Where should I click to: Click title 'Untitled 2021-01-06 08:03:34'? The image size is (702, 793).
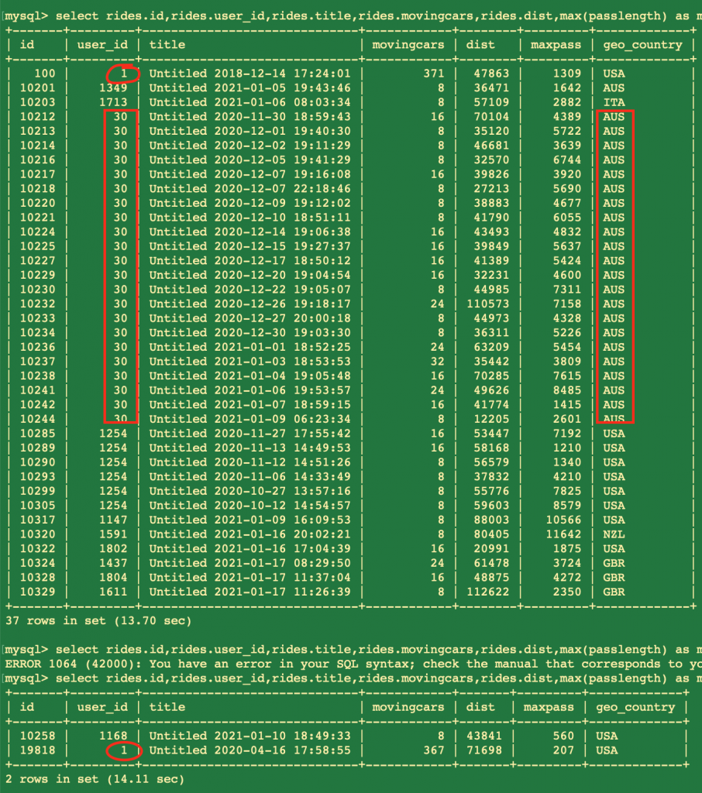pos(249,102)
